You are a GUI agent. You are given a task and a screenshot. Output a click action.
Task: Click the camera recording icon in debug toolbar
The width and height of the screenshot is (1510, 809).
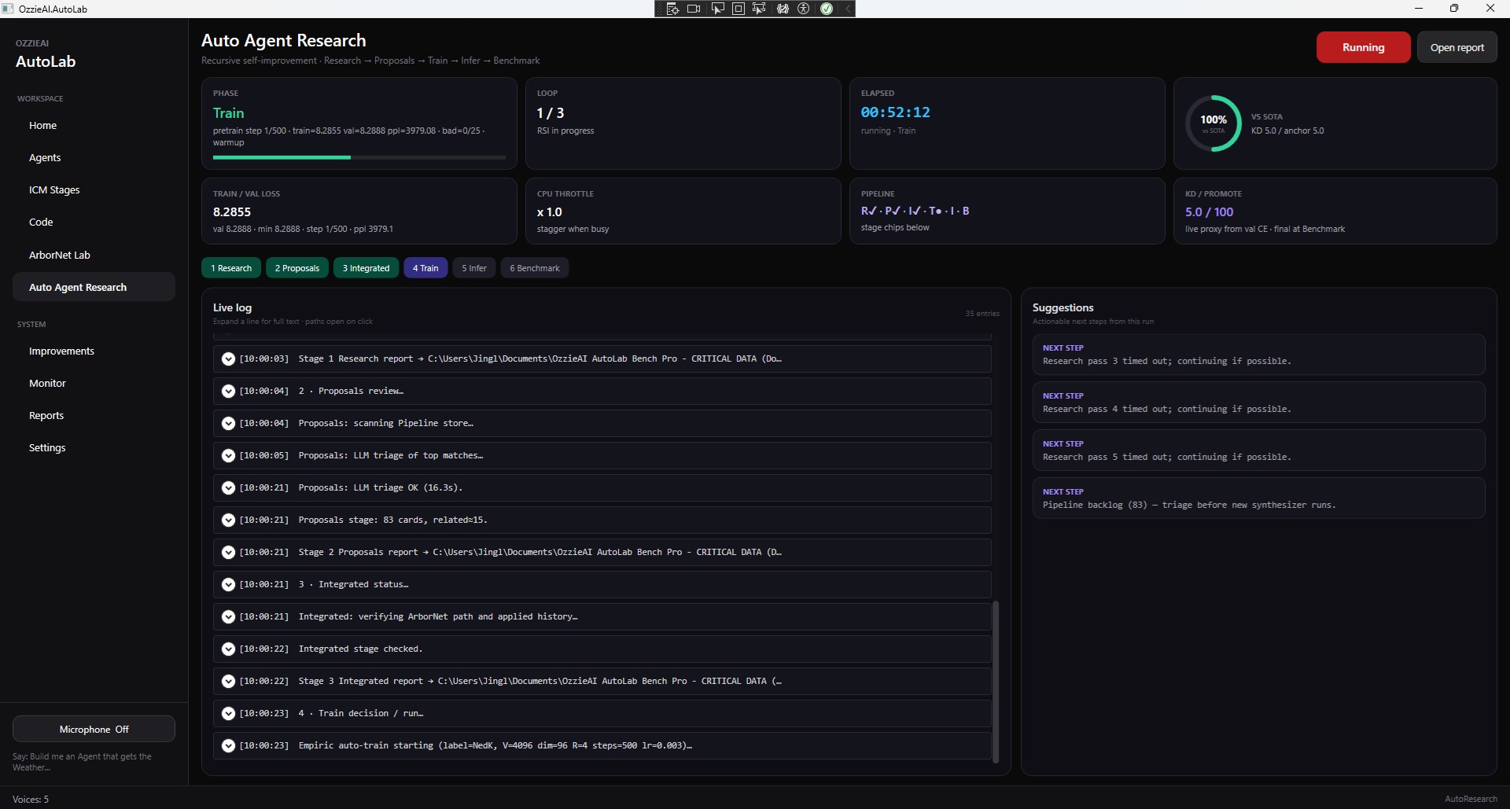pyautogui.click(x=694, y=9)
